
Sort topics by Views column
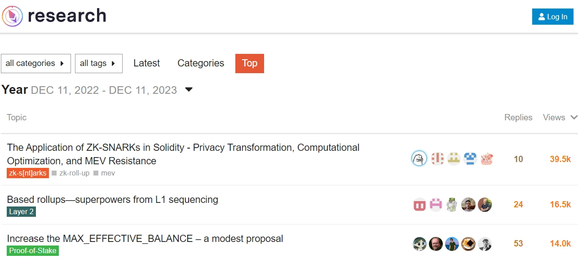point(559,118)
